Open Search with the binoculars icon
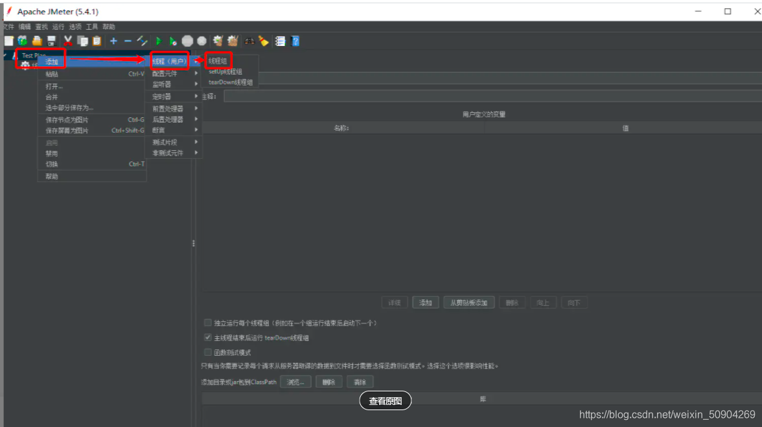762x427 pixels. tap(249, 41)
